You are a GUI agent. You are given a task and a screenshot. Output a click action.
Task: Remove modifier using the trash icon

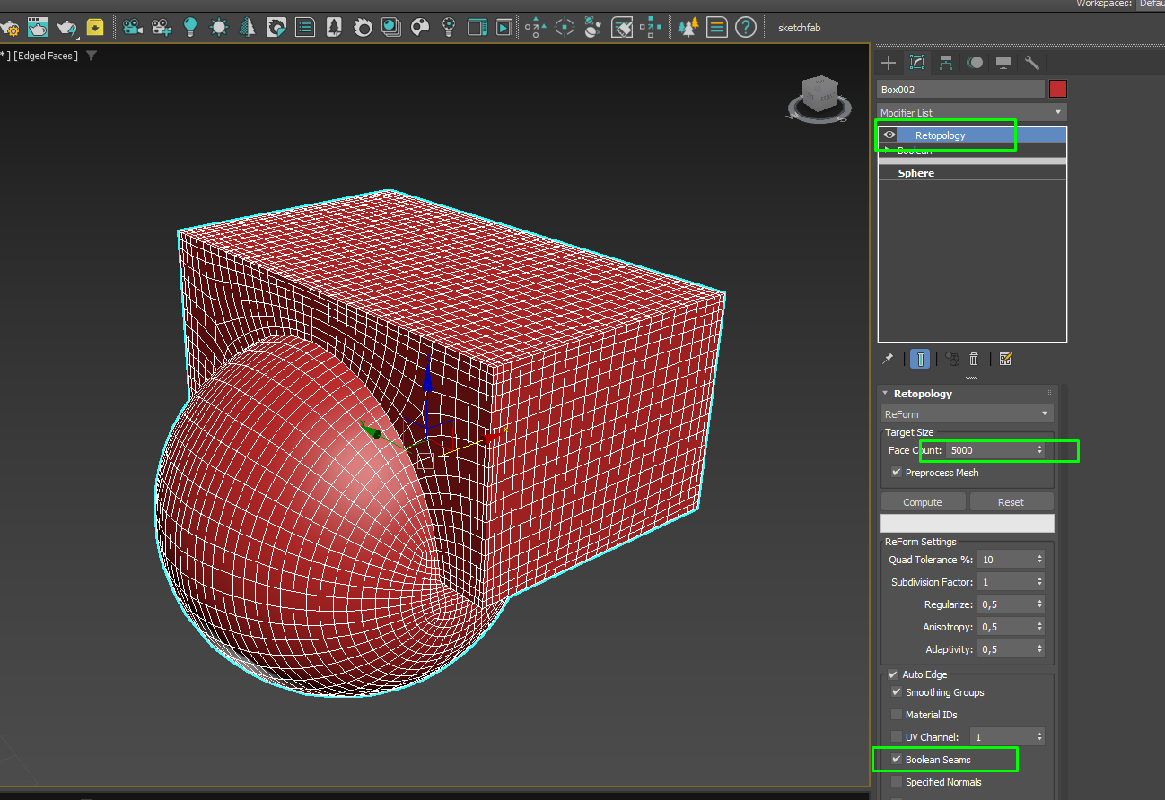974,359
